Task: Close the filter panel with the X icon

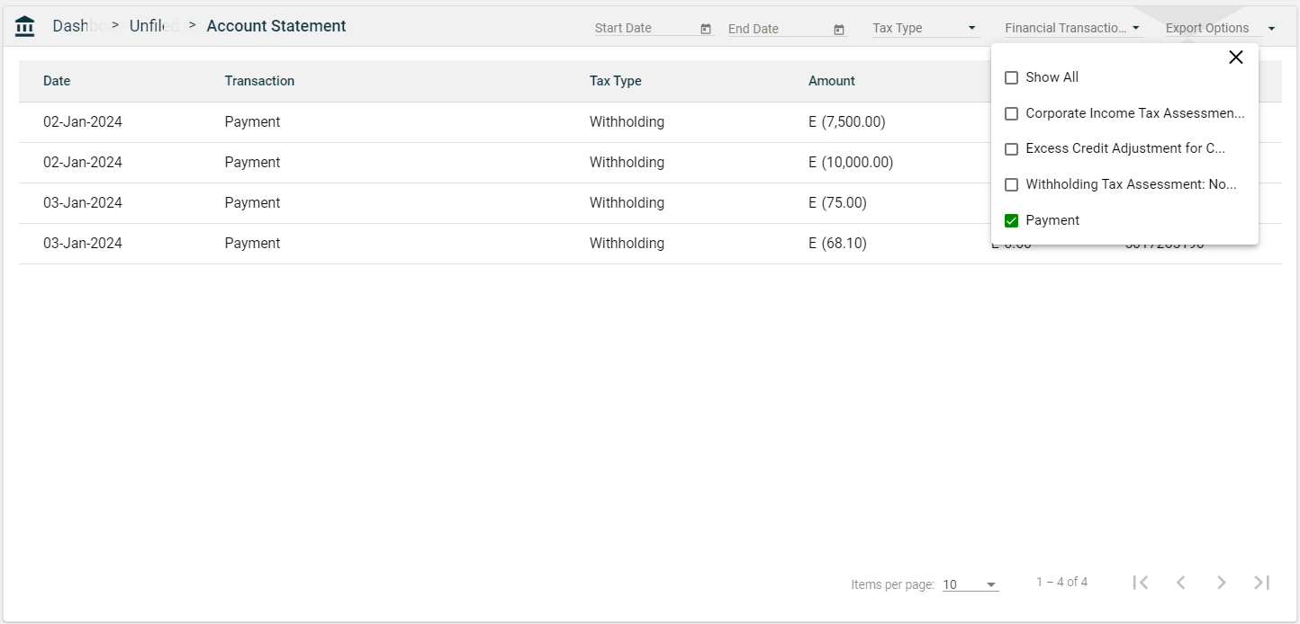Action: (1235, 58)
